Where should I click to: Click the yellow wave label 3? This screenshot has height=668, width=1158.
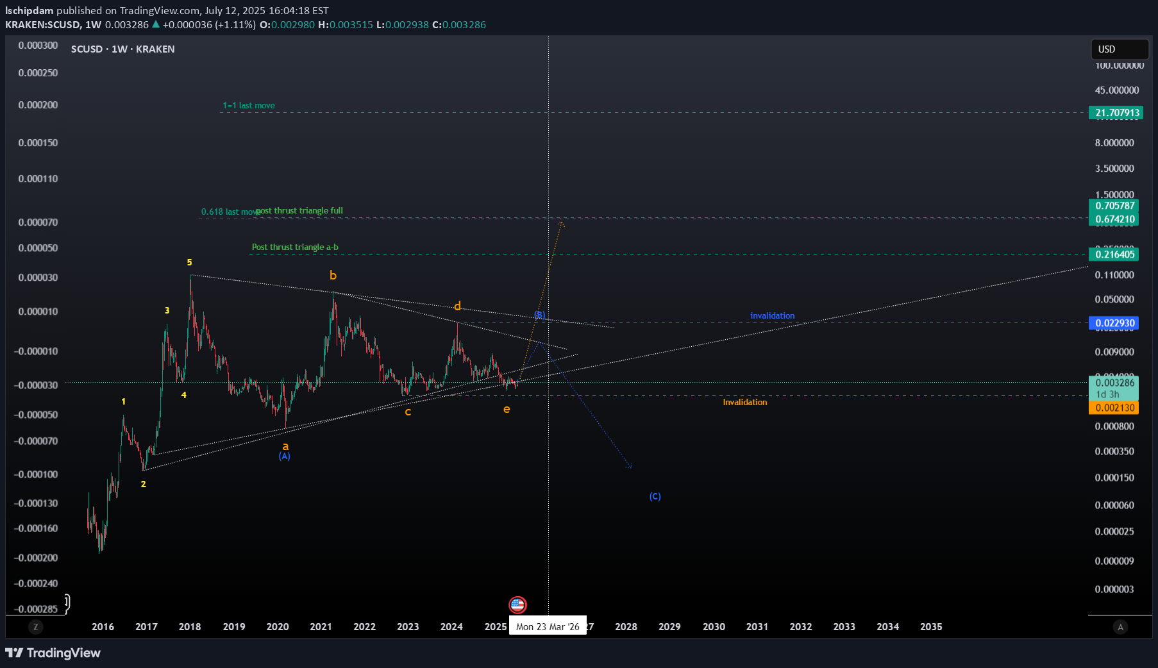pyautogui.click(x=167, y=310)
